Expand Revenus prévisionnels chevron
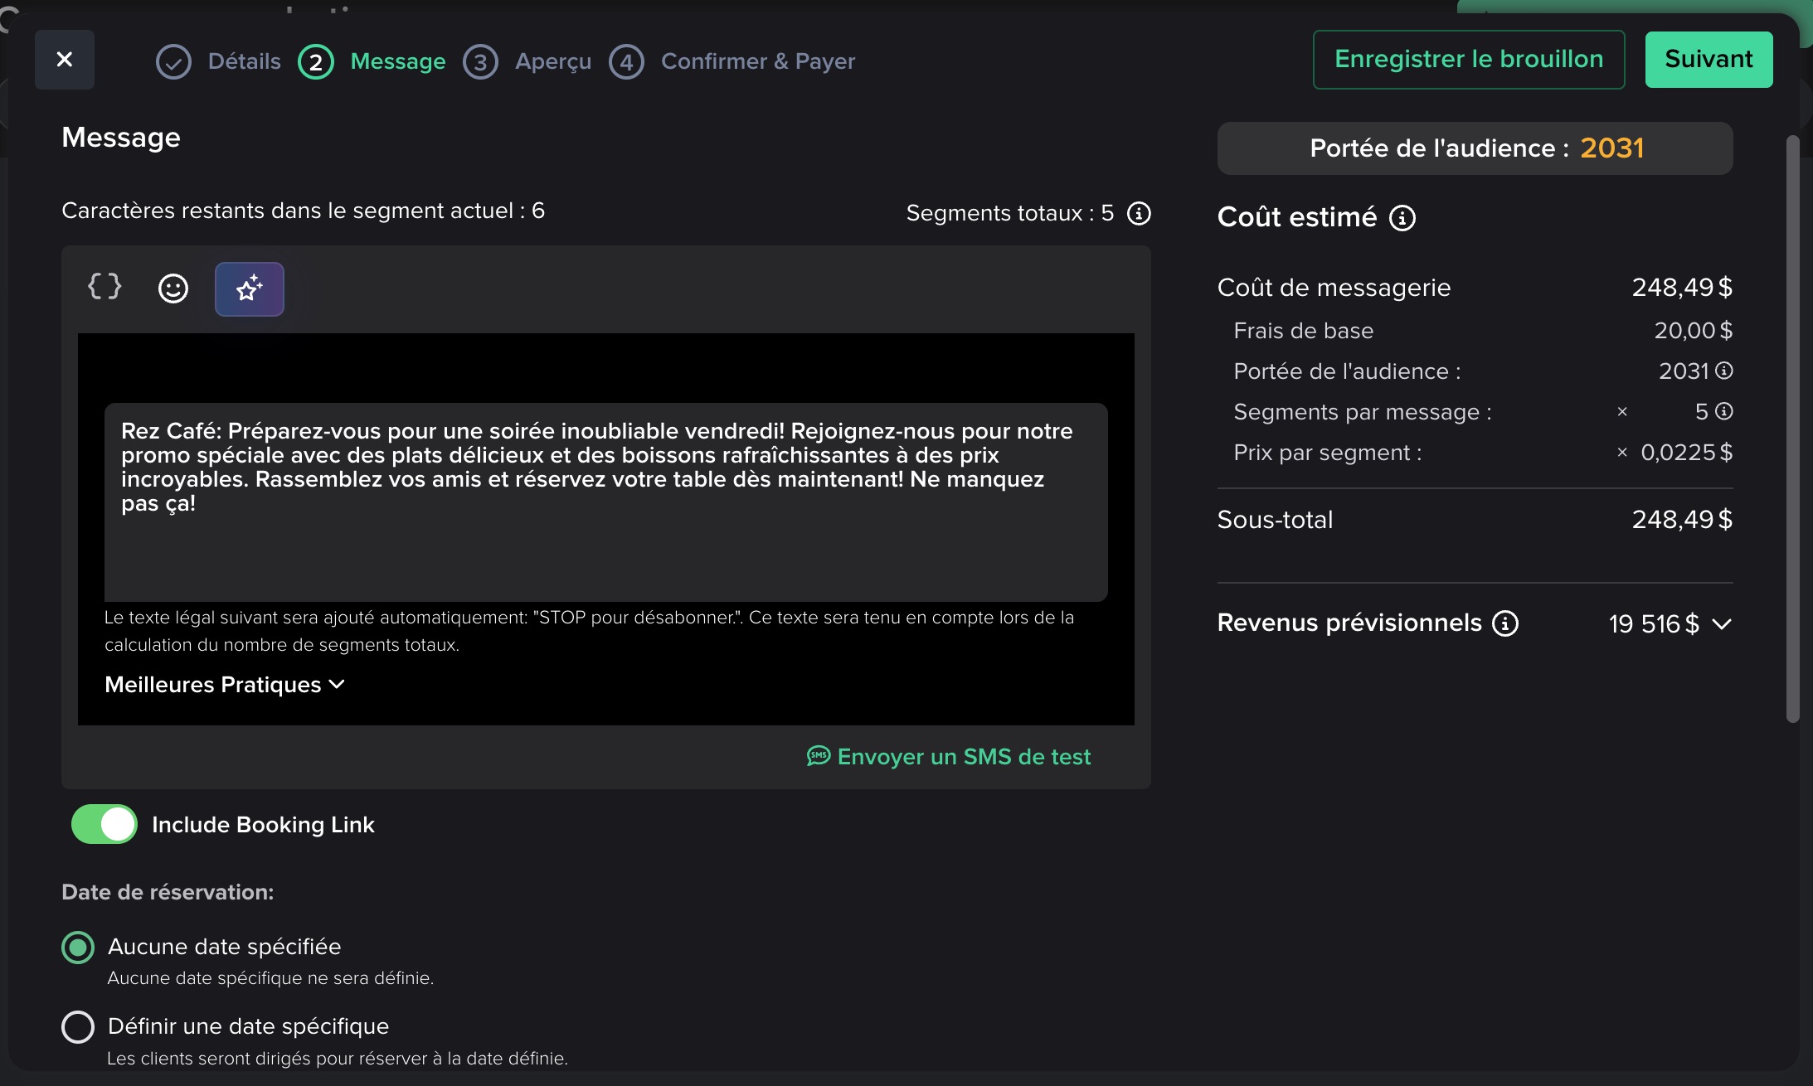Screen dimensions: 1813x1086 (1722, 623)
